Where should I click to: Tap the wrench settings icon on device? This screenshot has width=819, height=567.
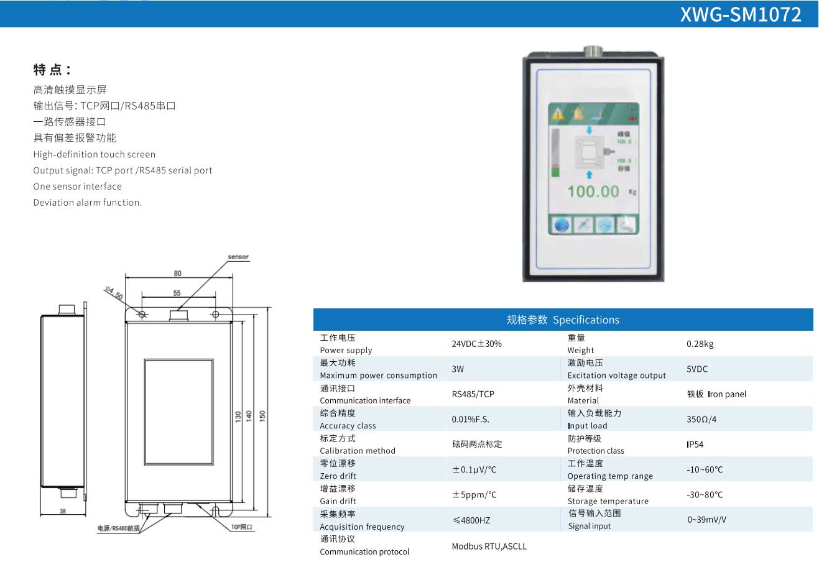pyautogui.click(x=626, y=224)
